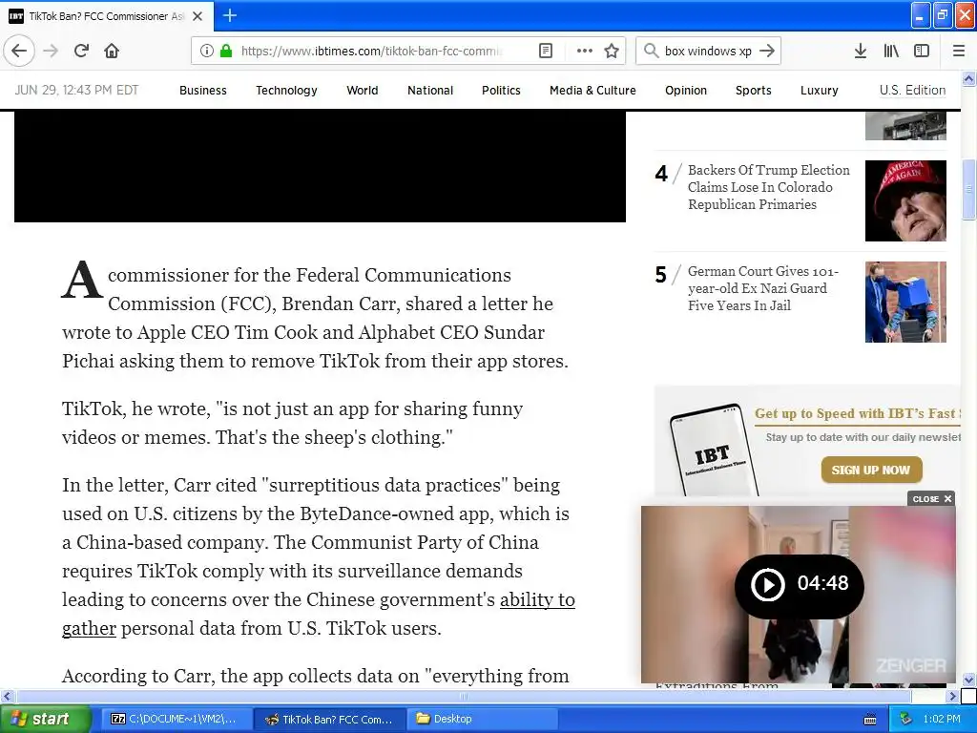Show site information icon in address bar
977x733 pixels.
[x=207, y=51]
